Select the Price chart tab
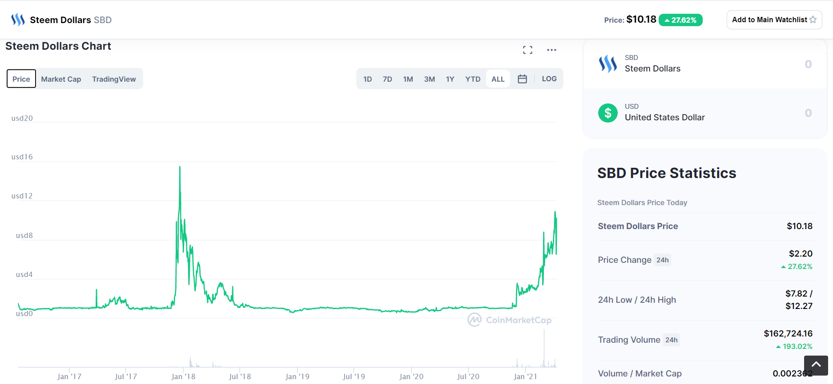Image resolution: width=833 pixels, height=384 pixels. 21,79
